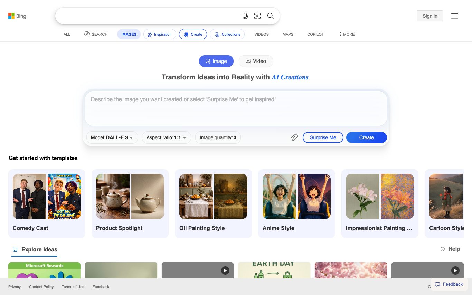Switch to Video creation mode
This screenshot has height=295, width=472.
pyautogui.click(x=256, y=61)
